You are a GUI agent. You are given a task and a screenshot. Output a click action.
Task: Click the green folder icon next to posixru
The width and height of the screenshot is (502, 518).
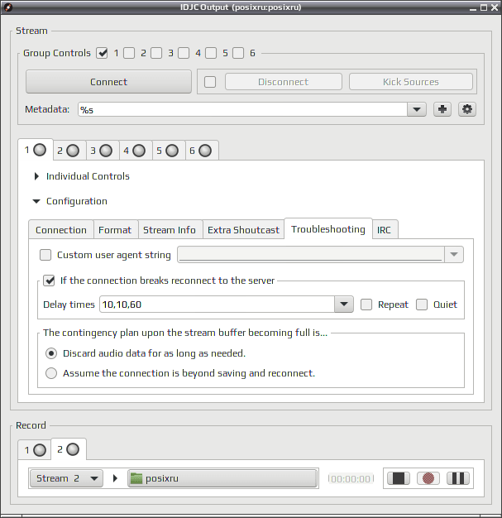(x=136, y=478)
